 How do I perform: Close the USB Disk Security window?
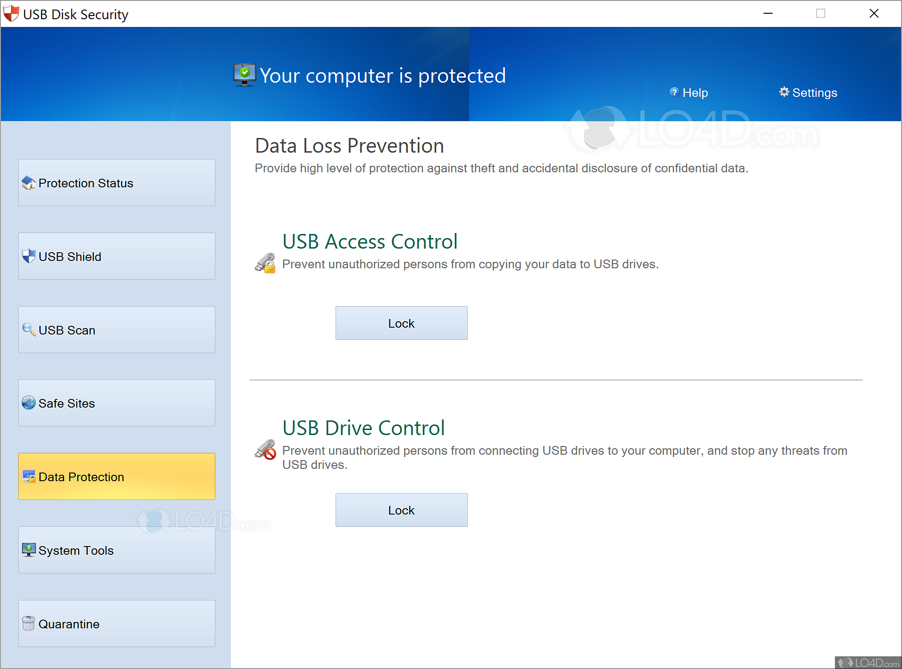[874, 14]
